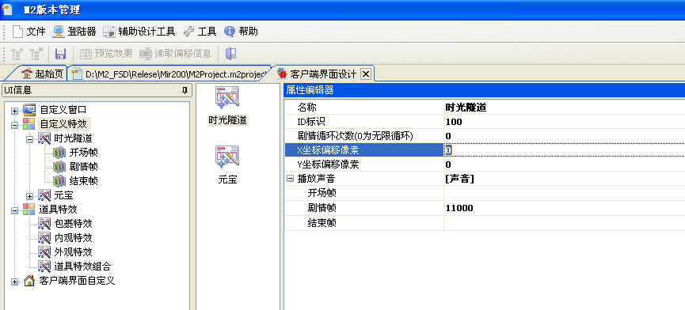This screenshot has height=310, width=685.
Task: Switch to the 起始页 tab
Action: (43, 74)
